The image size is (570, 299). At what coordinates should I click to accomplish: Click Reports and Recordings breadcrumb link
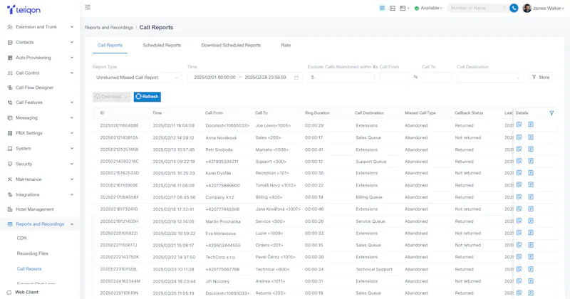(x=109, y=27)
